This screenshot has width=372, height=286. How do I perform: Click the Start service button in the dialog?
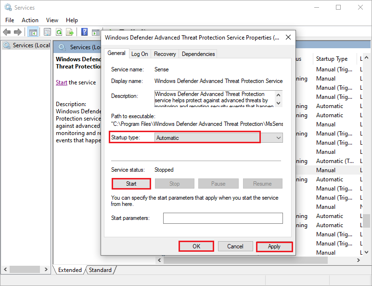(131, 184)
